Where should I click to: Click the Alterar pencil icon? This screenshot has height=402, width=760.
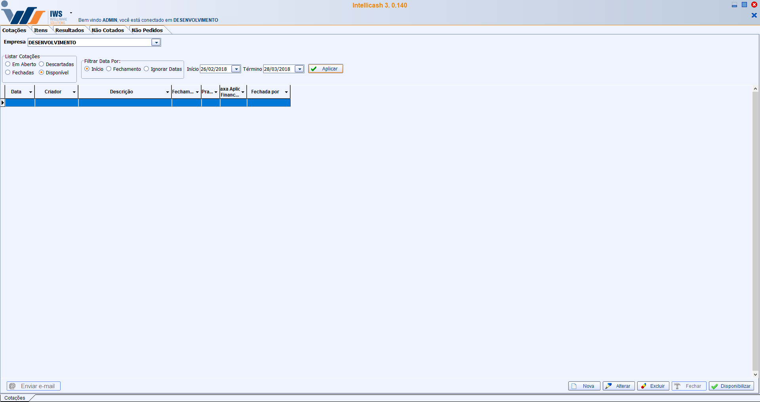(x=608, y=386)
